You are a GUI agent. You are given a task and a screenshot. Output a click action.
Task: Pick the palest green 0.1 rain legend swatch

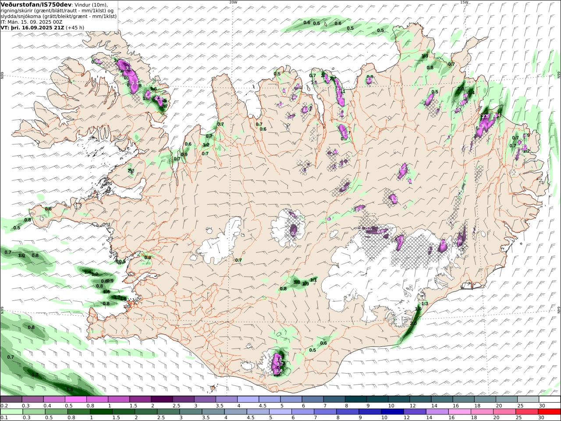pyautogui.click(x=11, y=412)
